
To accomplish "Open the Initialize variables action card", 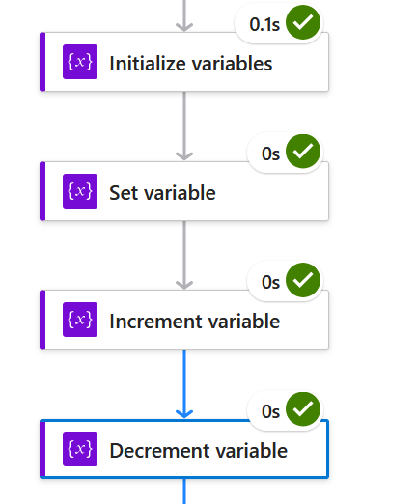I will click(184, 62).
